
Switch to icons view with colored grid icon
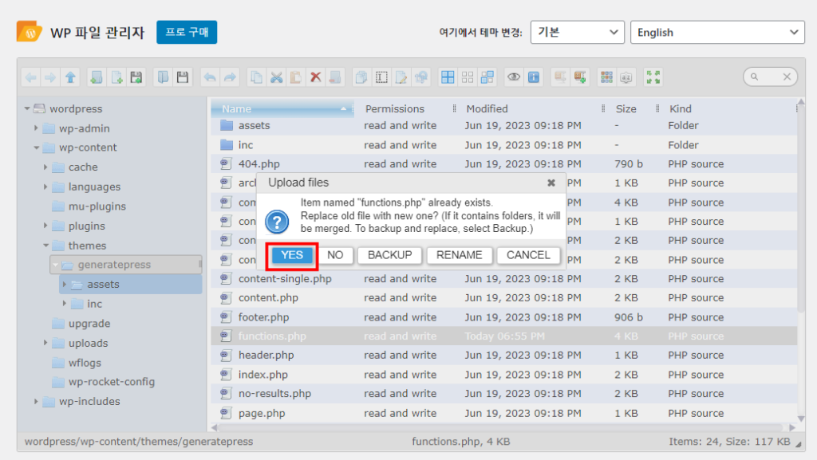[606, 77]
